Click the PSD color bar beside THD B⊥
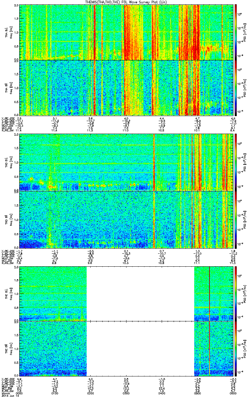249x398 pixels. tap(236, 162)
